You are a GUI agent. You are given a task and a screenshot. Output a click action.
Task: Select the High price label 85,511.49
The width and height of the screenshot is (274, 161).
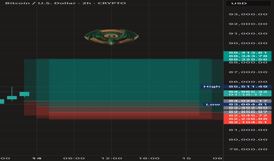point(248,87)
